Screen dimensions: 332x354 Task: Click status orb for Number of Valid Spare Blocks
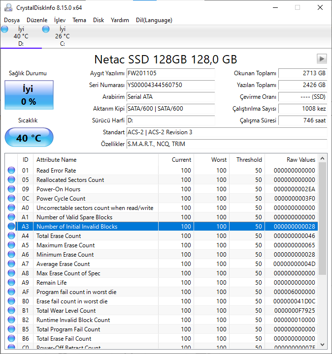tap(11, 217)
